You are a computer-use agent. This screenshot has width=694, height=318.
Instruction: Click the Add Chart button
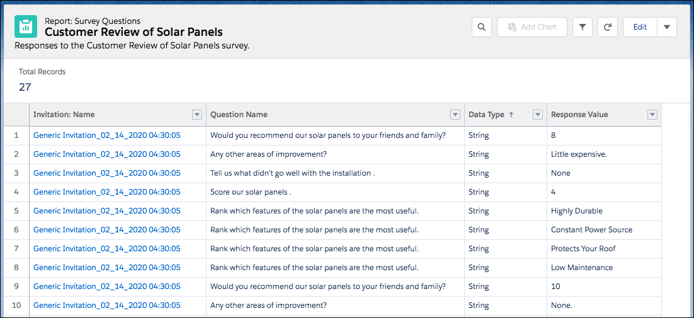(532, 27)
